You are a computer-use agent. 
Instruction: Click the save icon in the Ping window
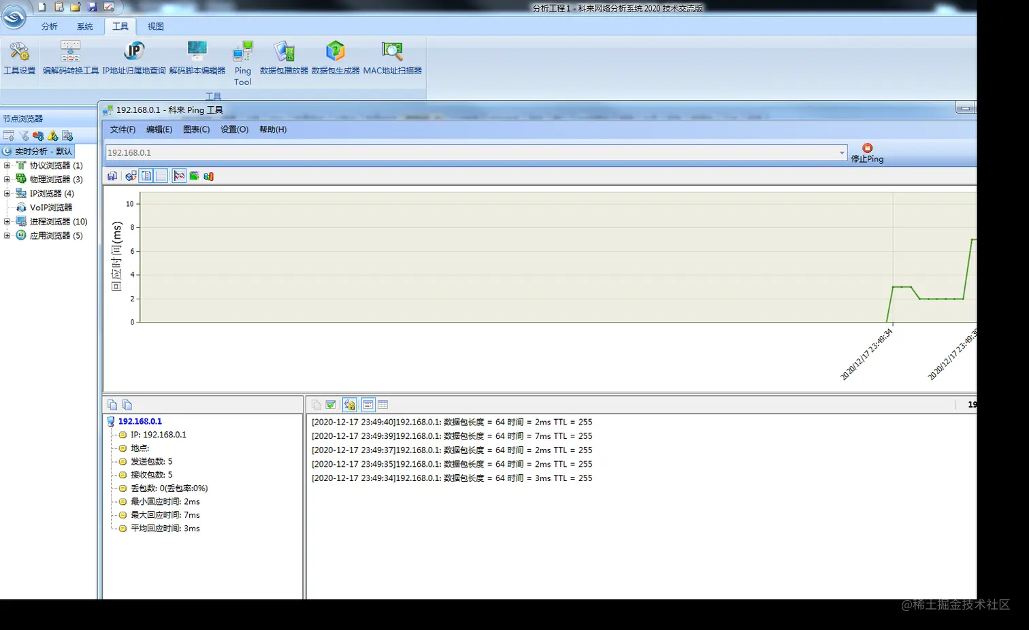[112, 176]
